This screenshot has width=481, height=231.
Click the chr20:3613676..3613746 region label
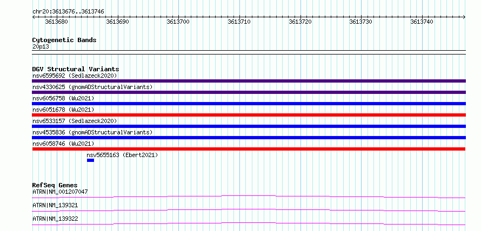pyautogui.click(x=68, y=11)
